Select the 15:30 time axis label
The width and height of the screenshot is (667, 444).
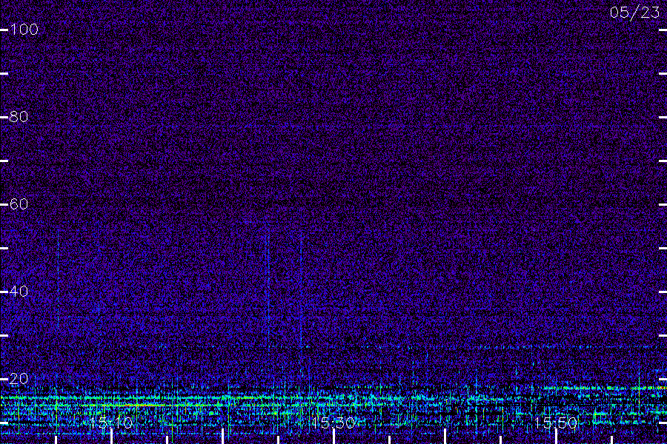point(333,423)
